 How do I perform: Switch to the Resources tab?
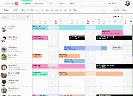(39, 3)
